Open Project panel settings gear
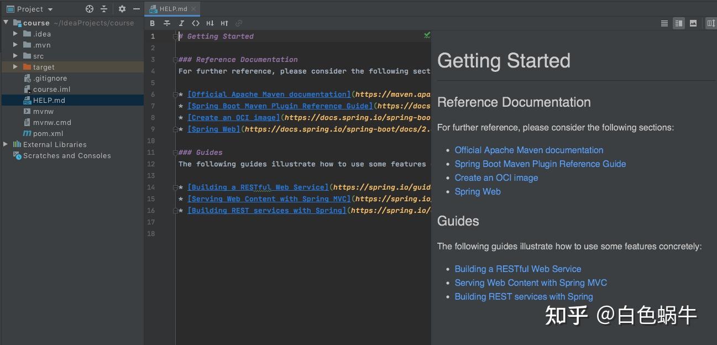 point(122,9)
